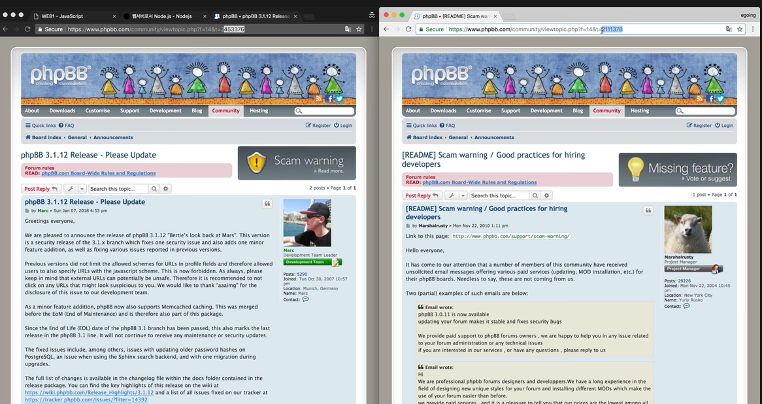Viewport: 762px width, 404px height.
Task: Click translate icon in left address bar
Action: pyautogui.click(x=348, y=29)
